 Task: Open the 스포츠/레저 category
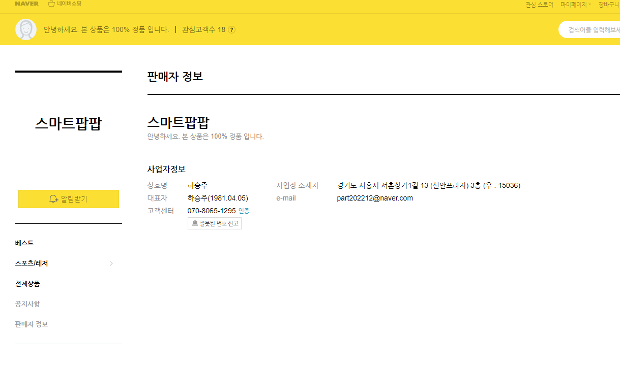click(32, 263)
